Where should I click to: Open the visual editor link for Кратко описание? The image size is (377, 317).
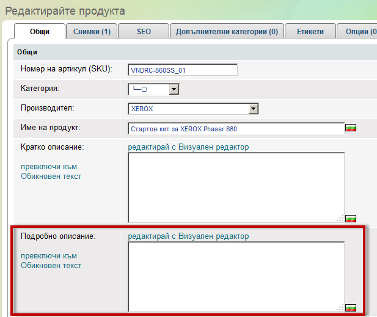point(188,147)
